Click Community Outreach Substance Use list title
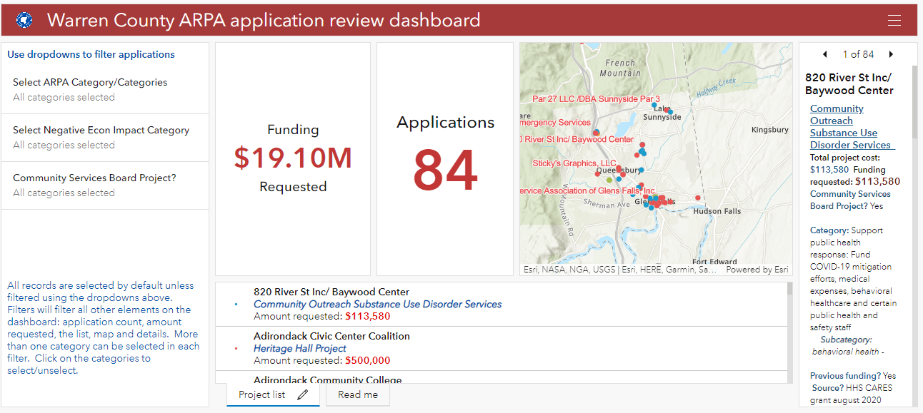This screenshot has height=413, width=923. point(378,304)
